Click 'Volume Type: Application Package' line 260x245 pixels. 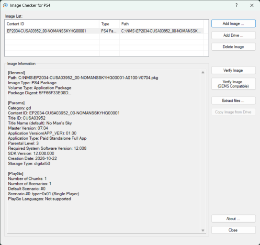[40, 88]
